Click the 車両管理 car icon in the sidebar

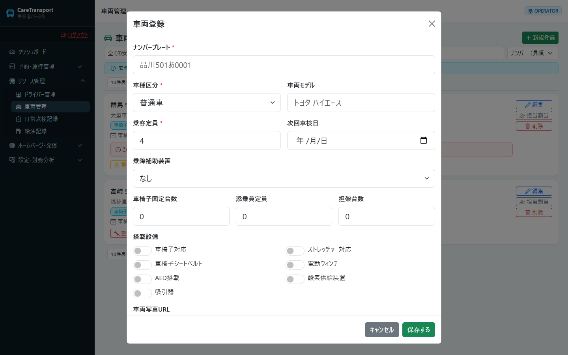[19, 107]
